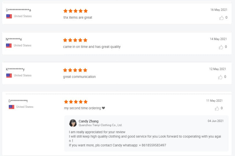The height and width of the screenshot is (156, 235).
Task: Click thumbs-up on the 14 May 2021 review
Action: tap(221, 47)
